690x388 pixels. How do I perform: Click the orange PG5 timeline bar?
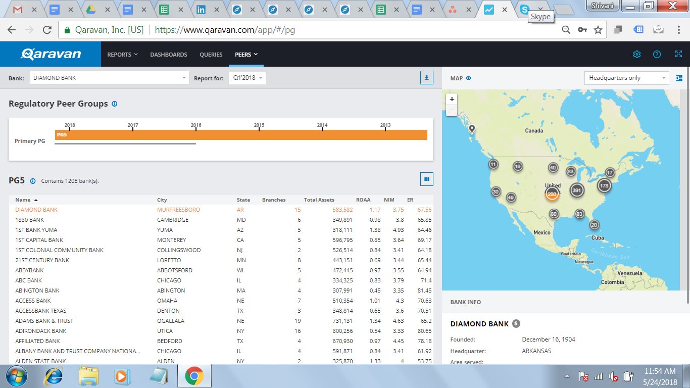[241, 135]
